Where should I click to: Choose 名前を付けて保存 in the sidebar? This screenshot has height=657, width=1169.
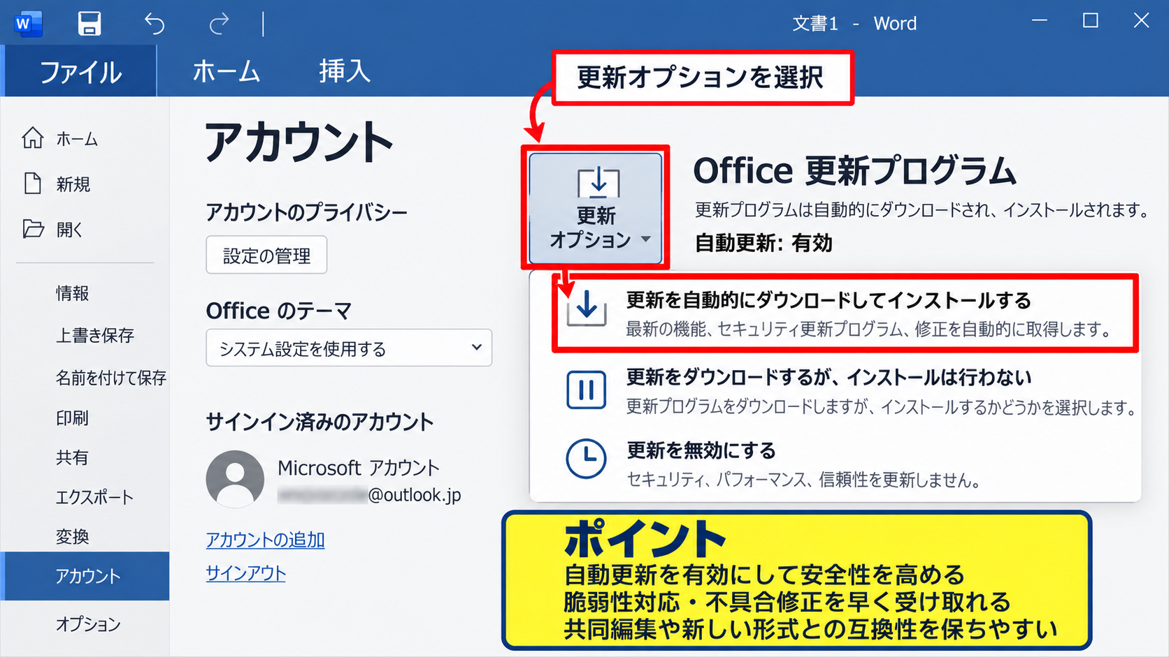pyautogui.click(x=111, y=378)
